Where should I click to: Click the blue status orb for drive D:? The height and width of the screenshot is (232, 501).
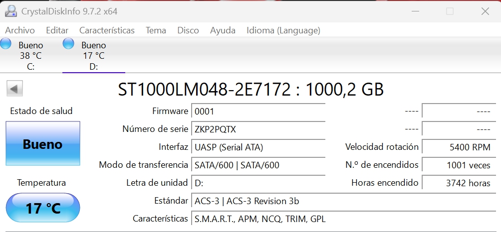[x=68, y=43]
